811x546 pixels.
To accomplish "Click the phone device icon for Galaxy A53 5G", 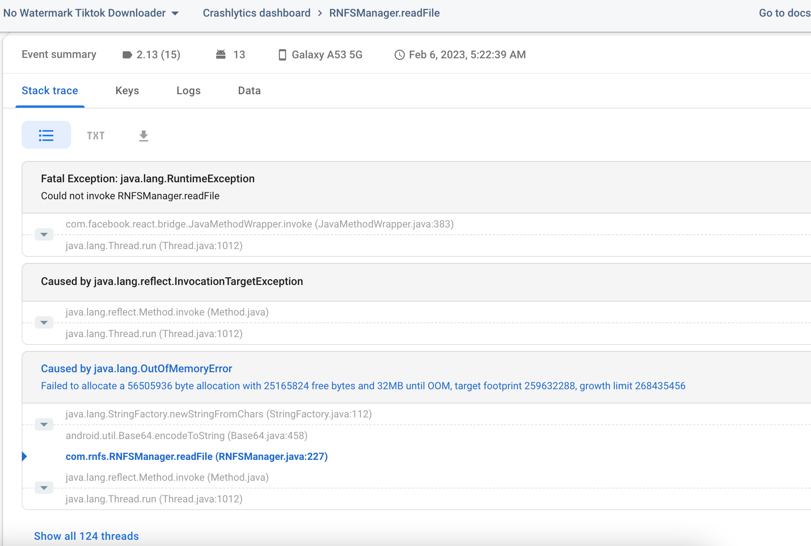I will tap(282, 55).
